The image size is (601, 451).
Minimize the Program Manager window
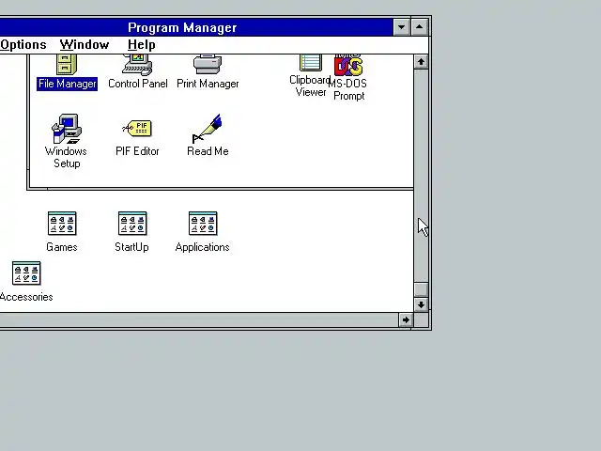pyautogui.click(x=401, y=27)
